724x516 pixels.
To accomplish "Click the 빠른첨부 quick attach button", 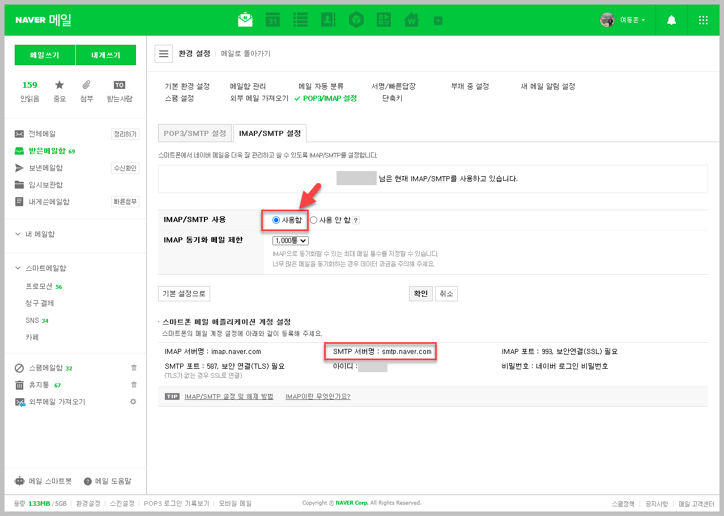I will click(125, 202).
